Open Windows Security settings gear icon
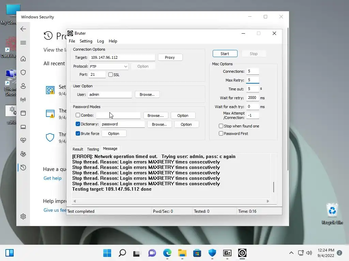The image size is (349, 261). tap(23, 216)
